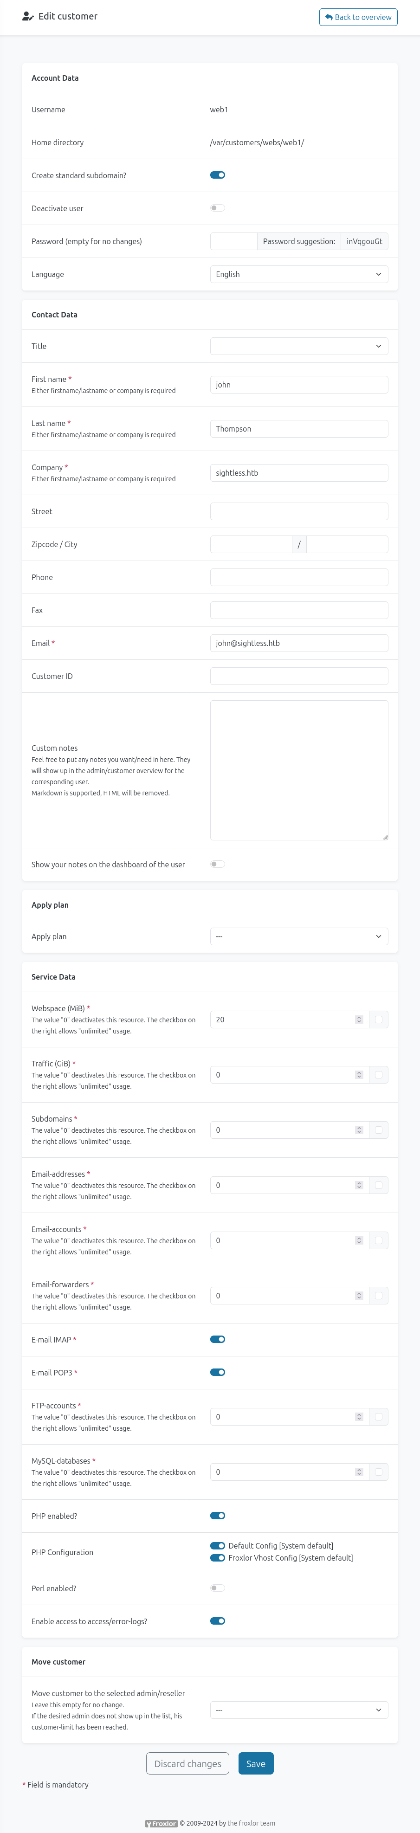
Task: Click the Save button
Action: (256, 1763)
